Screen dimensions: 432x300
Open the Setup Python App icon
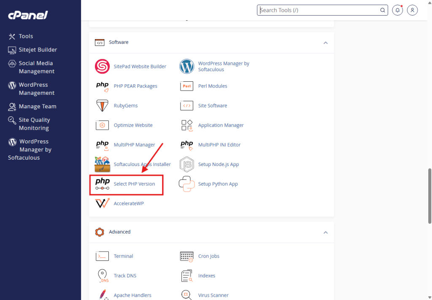(186, 184)
